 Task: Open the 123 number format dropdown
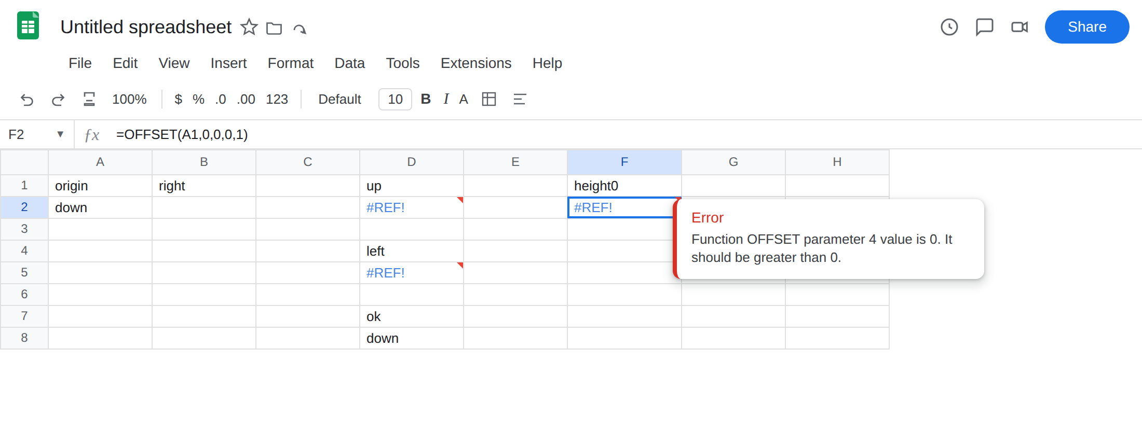[277, 99]
